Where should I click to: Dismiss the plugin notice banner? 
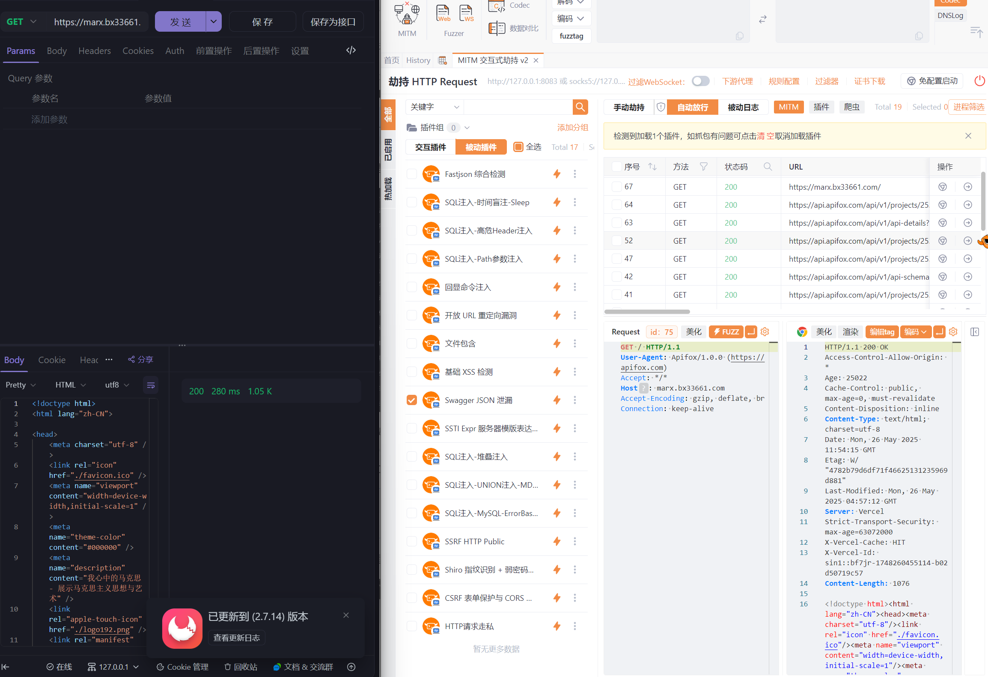click(968, 136)
